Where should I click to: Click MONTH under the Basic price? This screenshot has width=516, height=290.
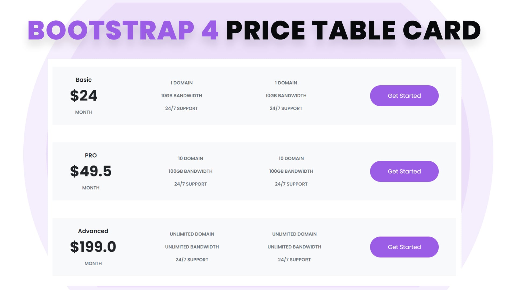(84, 112)
